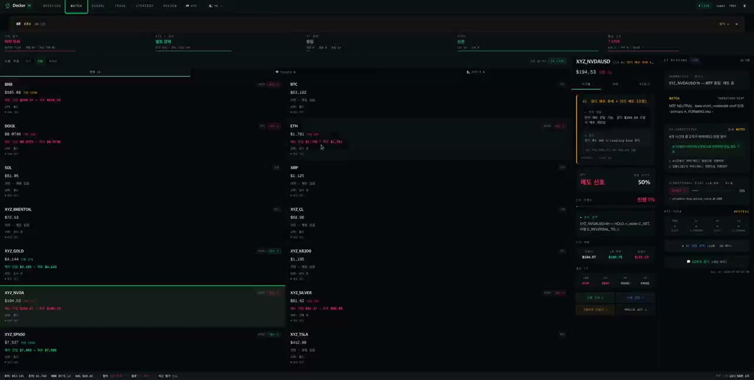
Task: Expand the KRX market dropdown
Action: point(193,6)
